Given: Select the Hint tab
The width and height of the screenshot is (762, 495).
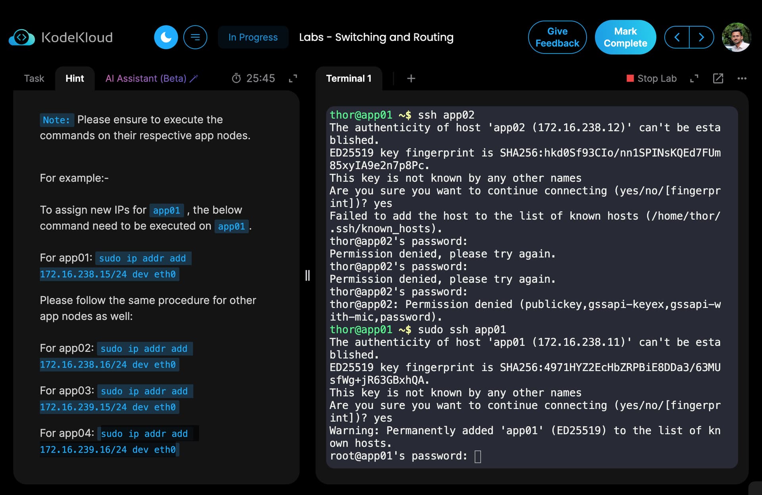Looking at the screenshot, I should (75, 79).
